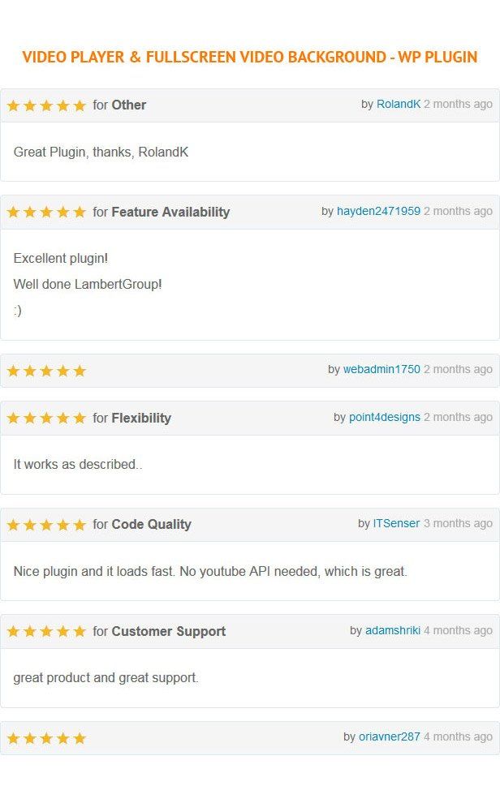Image resolution: width=500 pixels, height=803 pixels.
Task: Click the star rating beside webadmin1750's review
Action: (x=46, y=371)
